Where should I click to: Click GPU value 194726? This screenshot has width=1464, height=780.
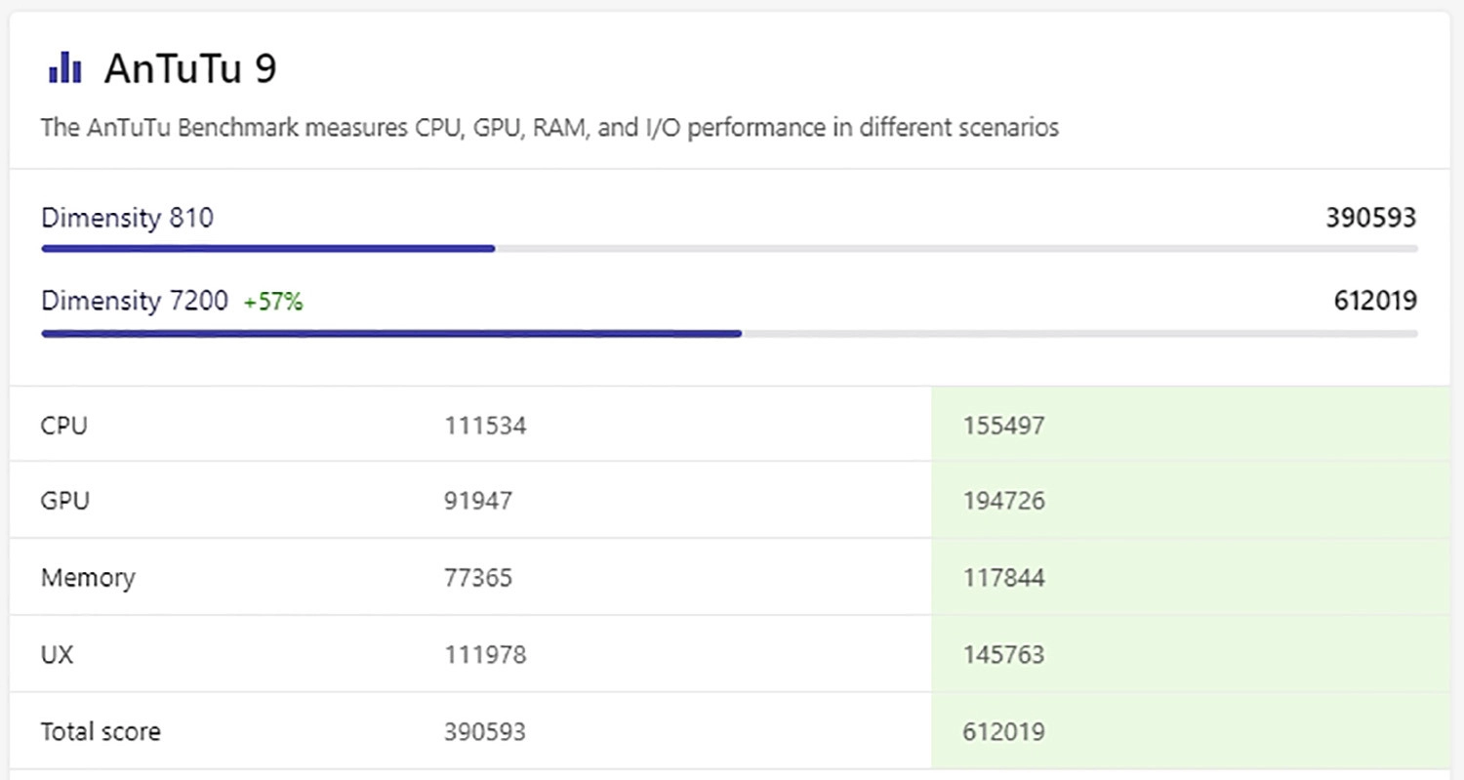click(1003, 502)
